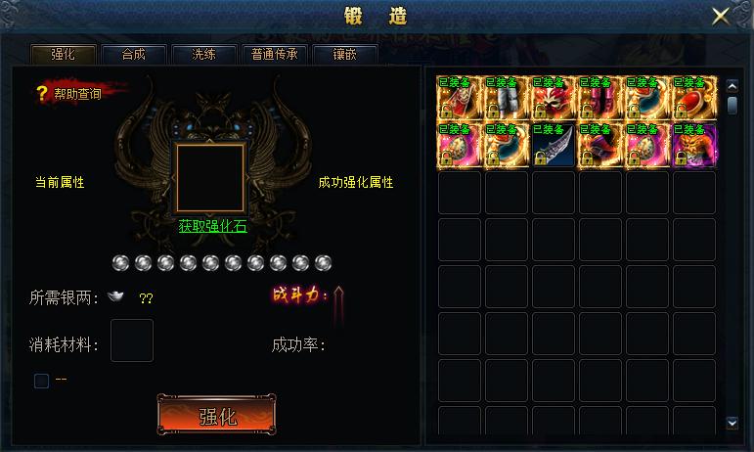The width and height of the screenshot is (754, 452).
Task: Pick the red skull mask equipment
Action: point(553,98)
